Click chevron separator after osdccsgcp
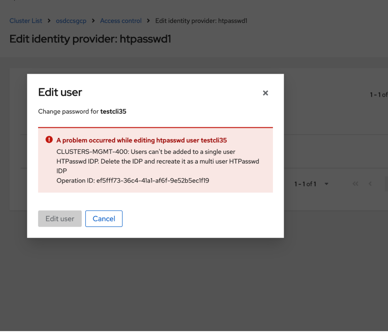The width and height of the screenshot is (388, 332). tap(93, 21)
